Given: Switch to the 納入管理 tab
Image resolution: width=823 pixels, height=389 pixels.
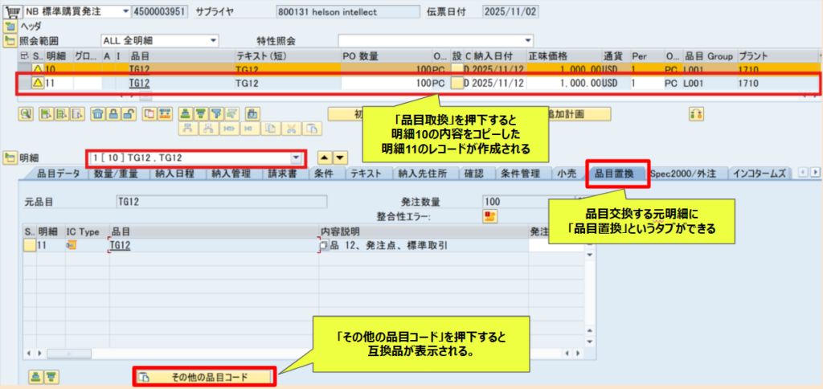Looking at the screenshot, I should (232, 175).
